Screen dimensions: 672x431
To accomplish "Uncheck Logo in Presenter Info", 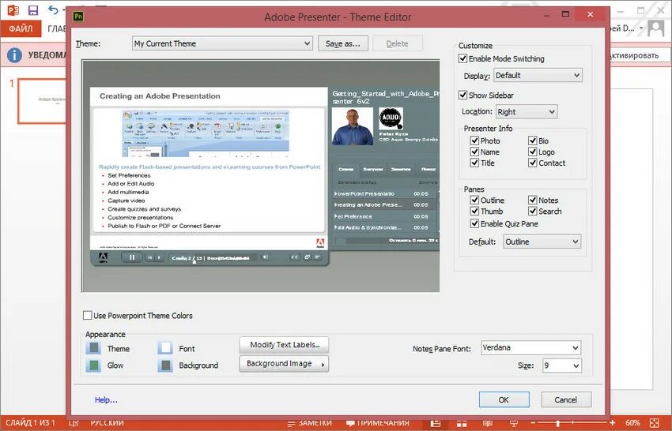I will click(x=533, y=152).
